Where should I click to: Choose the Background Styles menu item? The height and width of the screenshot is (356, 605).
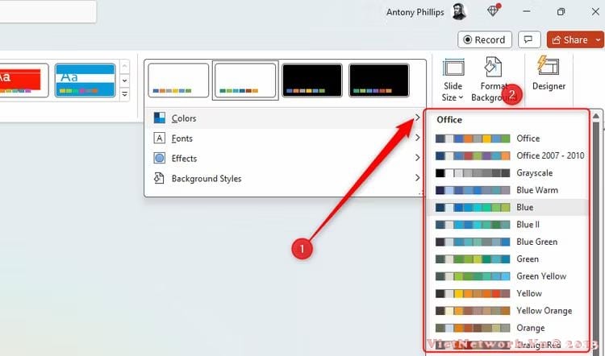coord(206,178)
